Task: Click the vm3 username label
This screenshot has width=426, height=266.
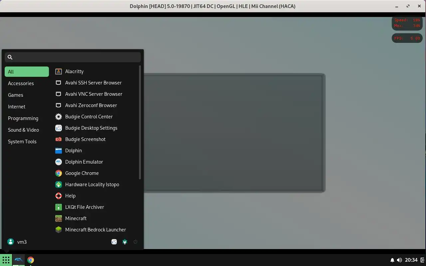Action: click(x=22, y=242)
